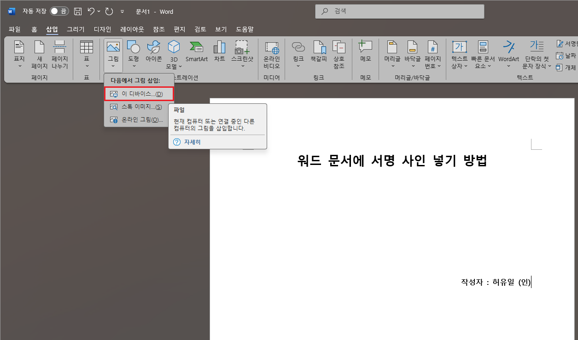This screenshot has width=578, height=340.
Task: Switch to the 참조 (References) tab
Action: coord(159,29)
